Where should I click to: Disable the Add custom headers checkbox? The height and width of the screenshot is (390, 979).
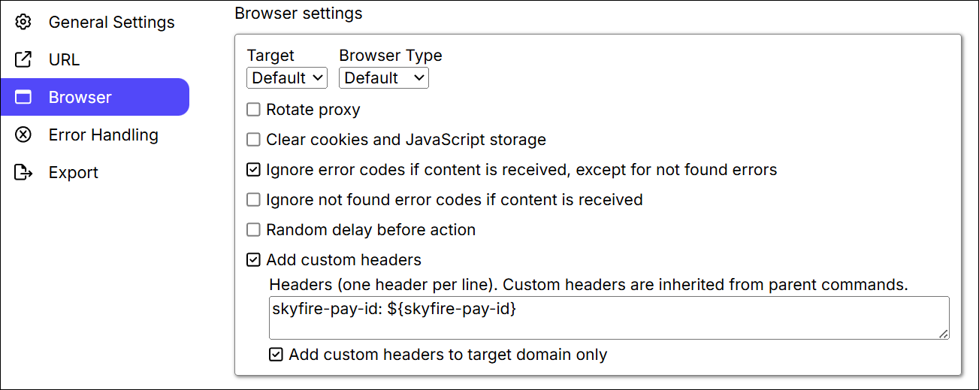pos(254,260)
